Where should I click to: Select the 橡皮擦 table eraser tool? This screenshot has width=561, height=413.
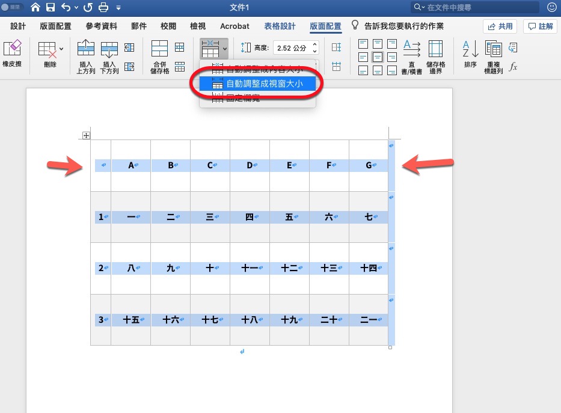[12, 54]
